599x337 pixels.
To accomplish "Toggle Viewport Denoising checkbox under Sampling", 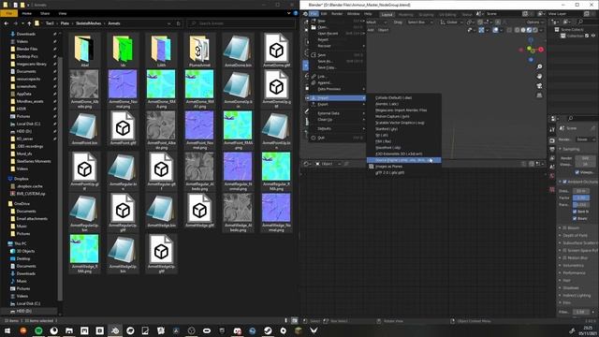I will click(x=577, y=172).
